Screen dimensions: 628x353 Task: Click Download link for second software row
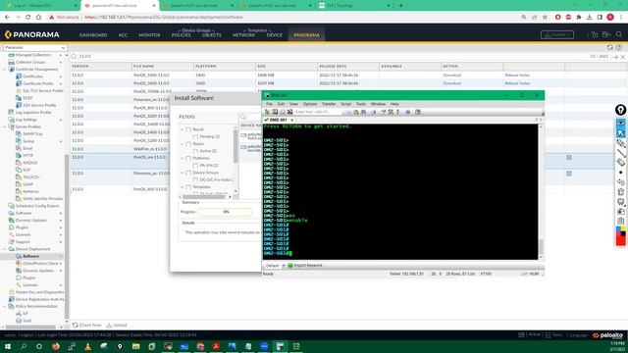pyautogui.click(x=452, y=83)
